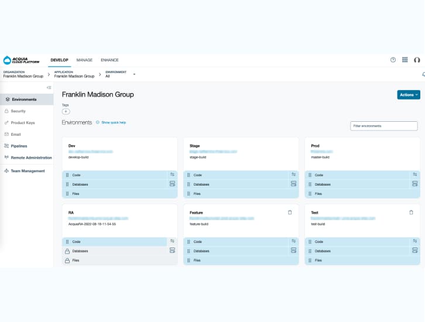The image size is (425, 322).
Task: Click the Feature Files drag handle
Action: 188,260
